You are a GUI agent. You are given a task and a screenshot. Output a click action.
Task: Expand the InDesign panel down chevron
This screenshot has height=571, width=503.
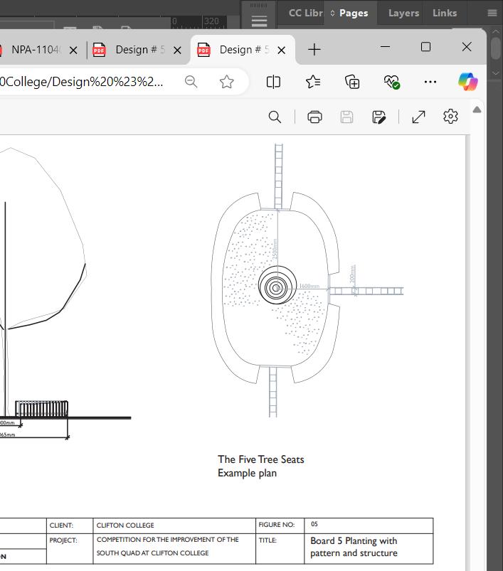[x=496, y=73]
